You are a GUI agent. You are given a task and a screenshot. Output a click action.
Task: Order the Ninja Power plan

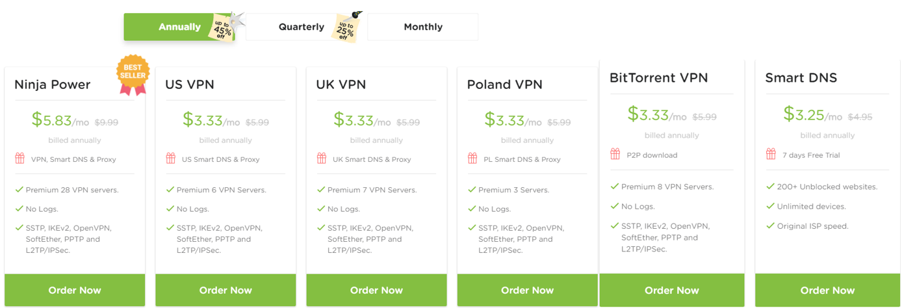point(75,290)
